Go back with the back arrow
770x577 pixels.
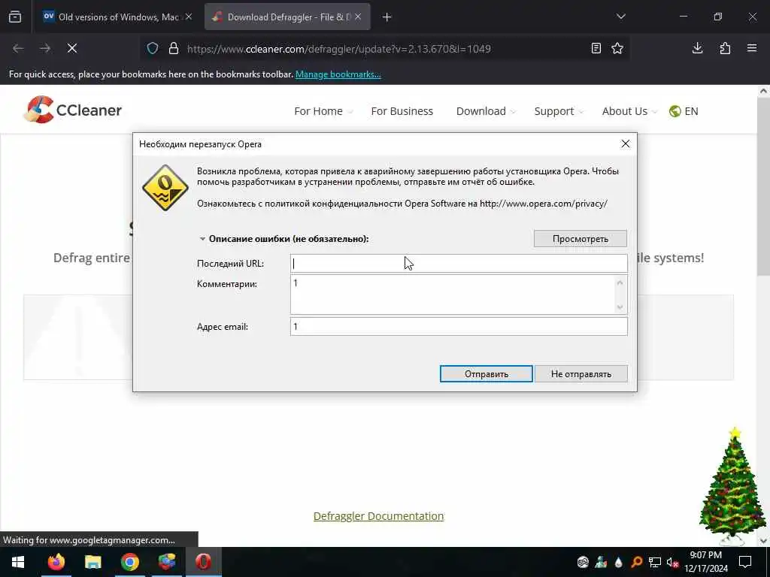point(18,48)
